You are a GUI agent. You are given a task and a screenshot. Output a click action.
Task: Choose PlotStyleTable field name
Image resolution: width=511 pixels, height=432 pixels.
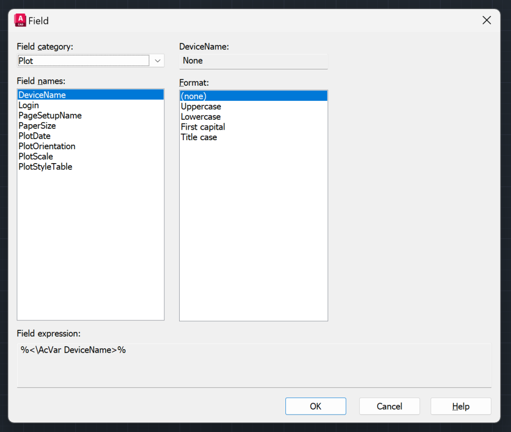pyautogui.click(x=45, y=167)
